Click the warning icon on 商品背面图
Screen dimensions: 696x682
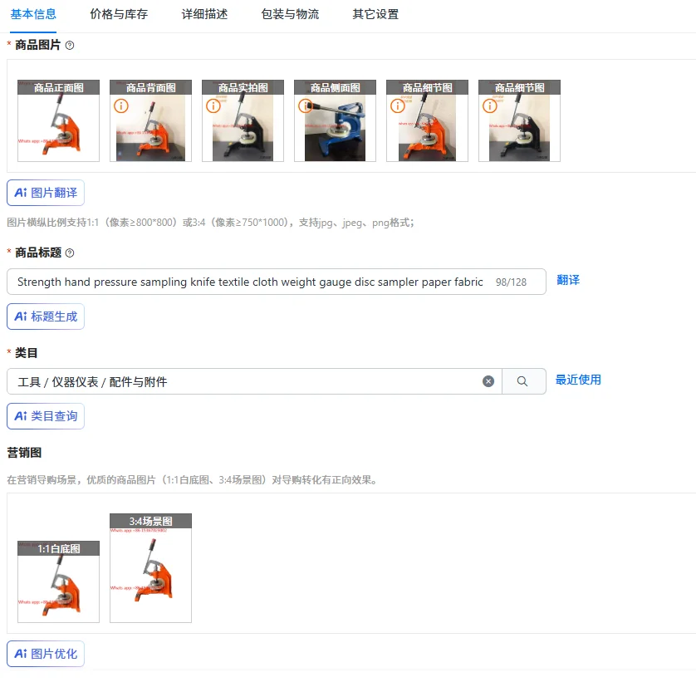pos(121,105)
